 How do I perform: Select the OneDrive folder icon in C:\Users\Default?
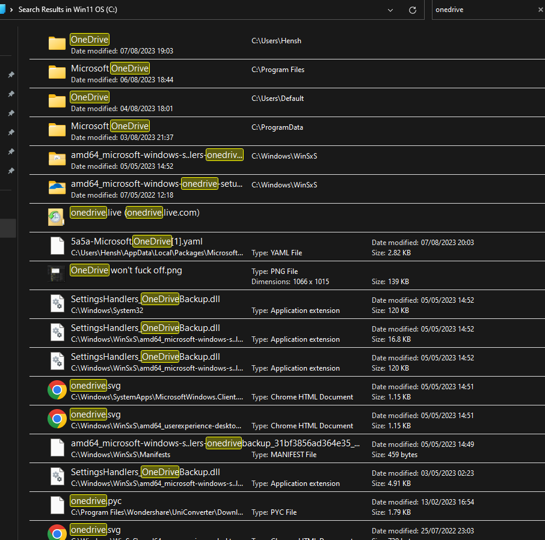(57, 102)
